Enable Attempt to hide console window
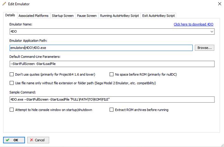Screen dimensions: 224x147 pos(12,110)
